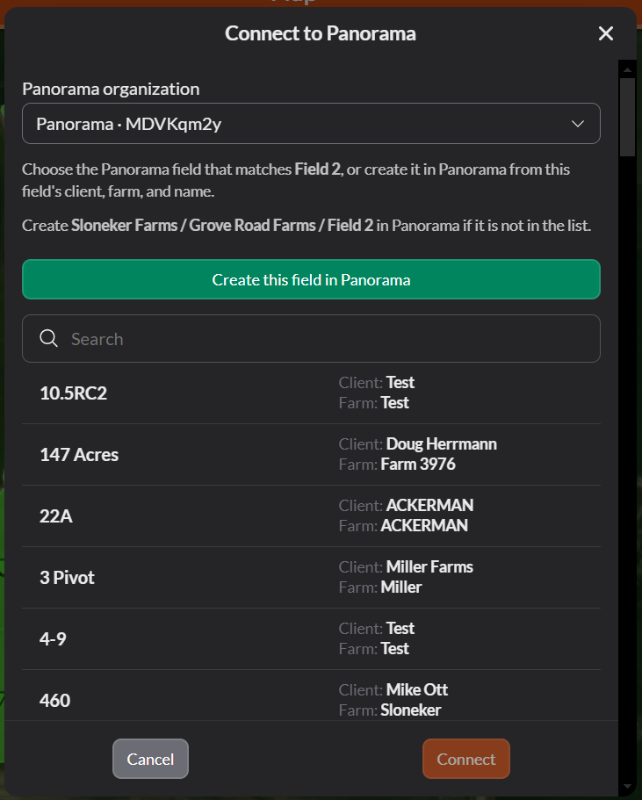Click client name Mike Ott
The height and width of the screenshot is (800, 642).
(x=416, y=690)
